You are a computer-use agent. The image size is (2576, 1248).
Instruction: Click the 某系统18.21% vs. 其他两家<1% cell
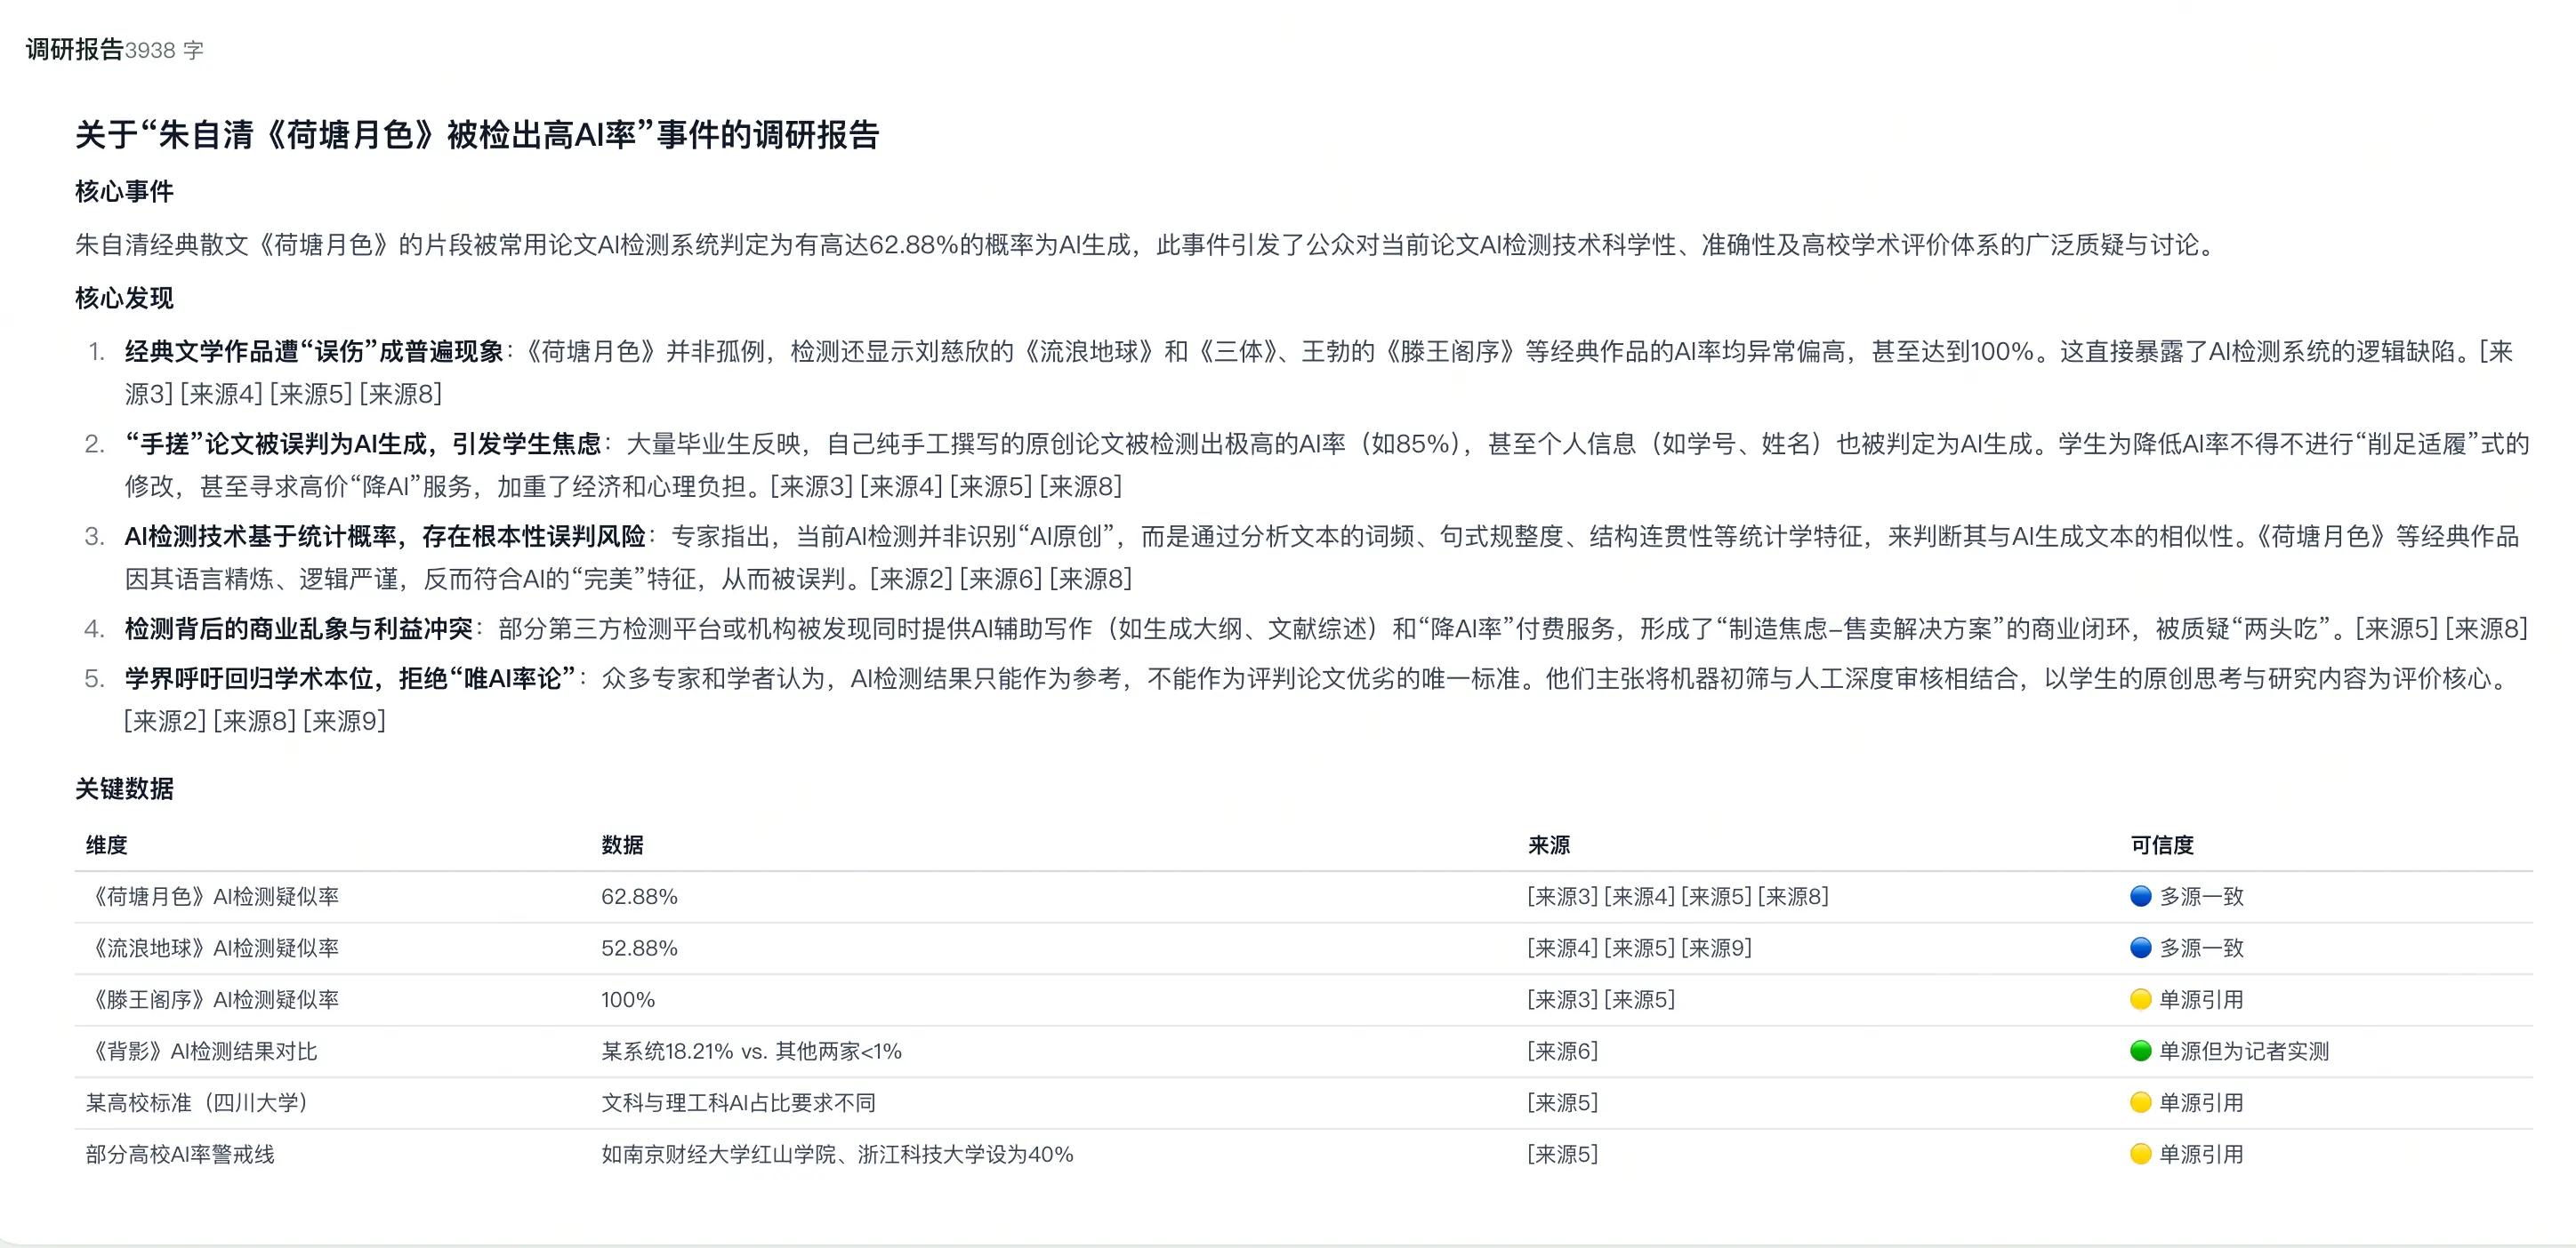click(x=751, y=1052)
